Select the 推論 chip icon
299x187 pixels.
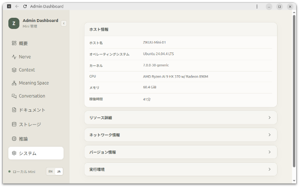(14, 139)
